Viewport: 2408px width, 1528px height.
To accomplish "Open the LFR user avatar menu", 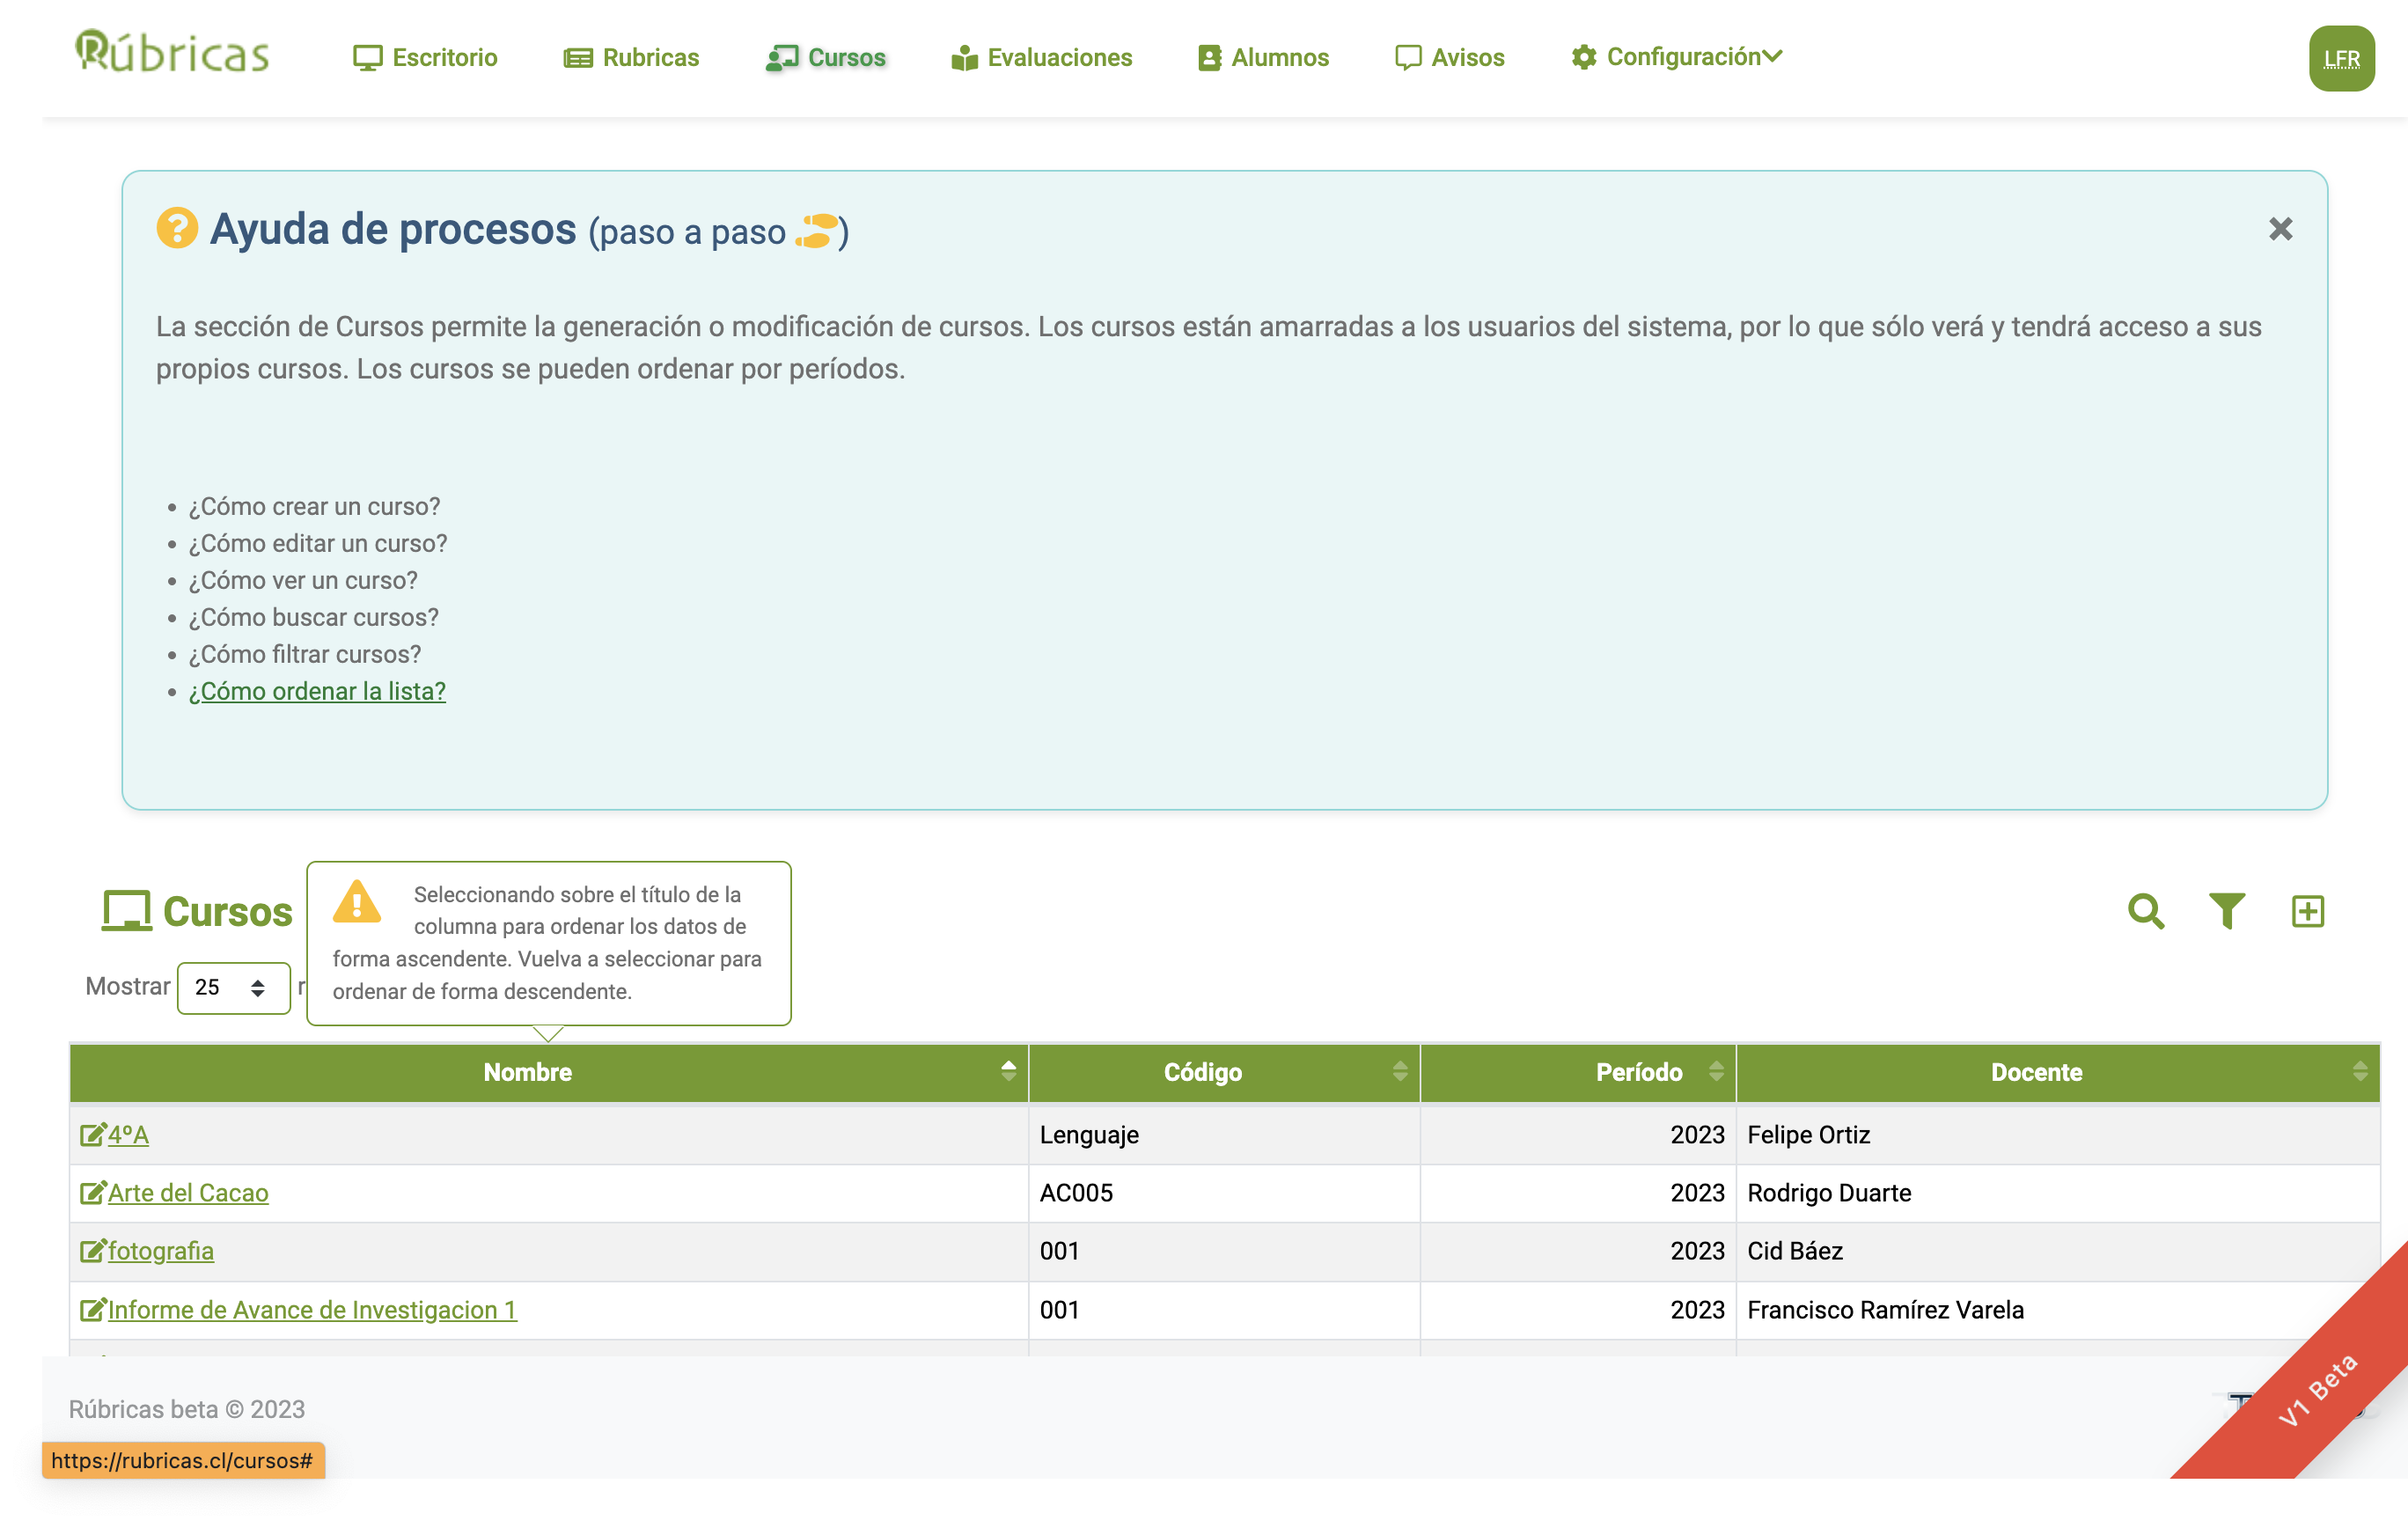I will coord(2341,58).
